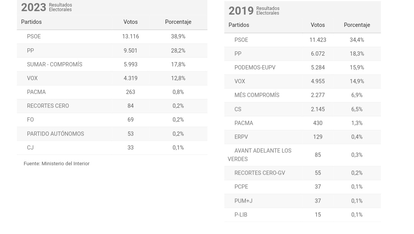Click the Partidos header in 2019 table

point(239,25)
